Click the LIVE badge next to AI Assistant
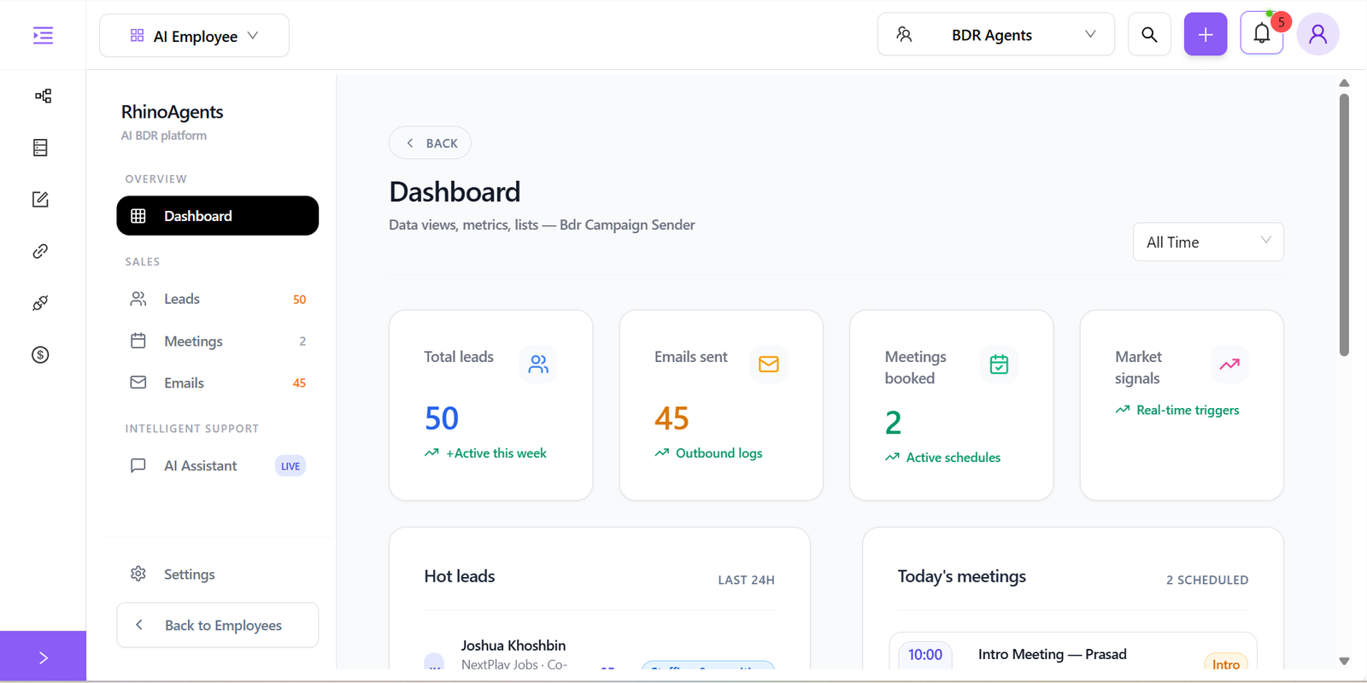 (x=290, y=466)
